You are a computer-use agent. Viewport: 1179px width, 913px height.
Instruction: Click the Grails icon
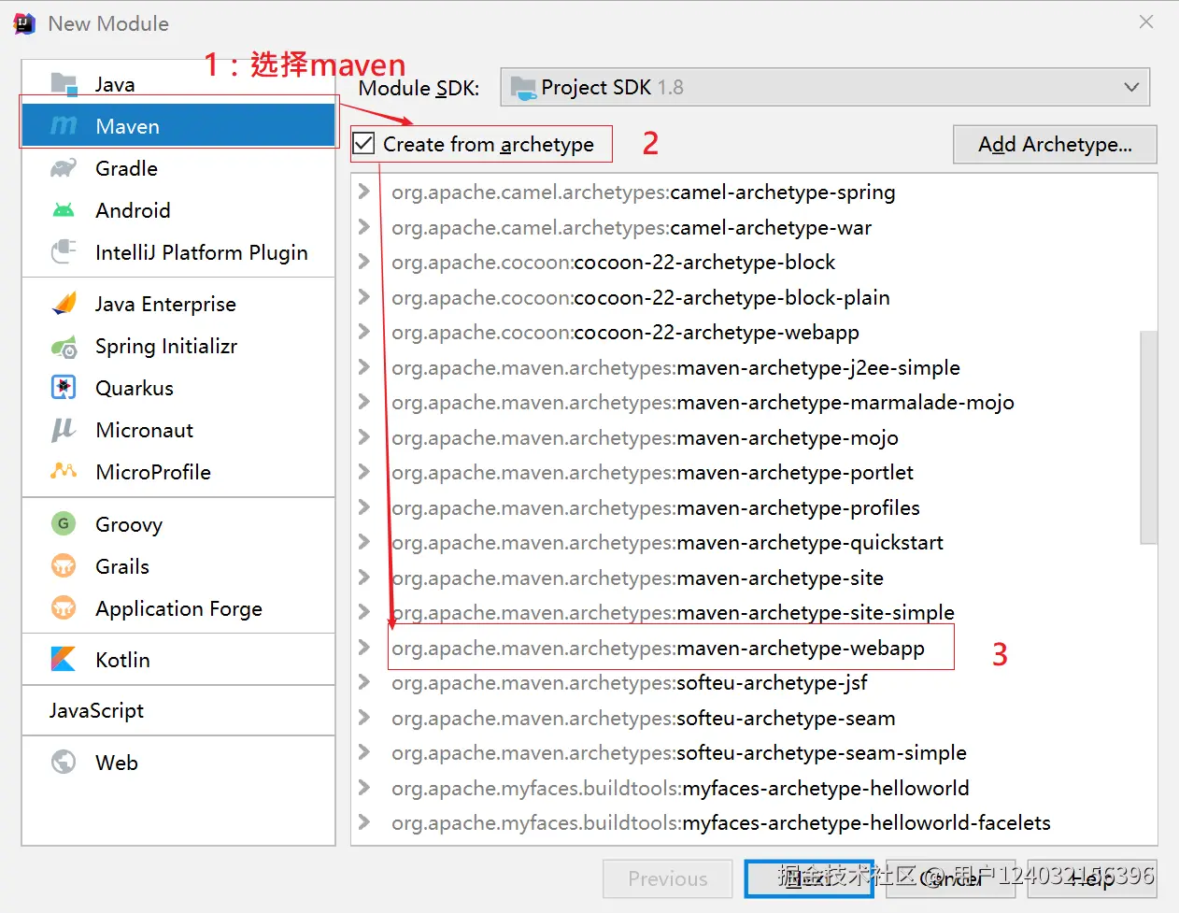[64, 566]
